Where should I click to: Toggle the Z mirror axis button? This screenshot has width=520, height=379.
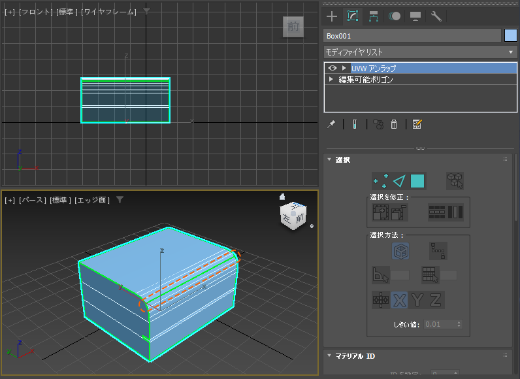pyautogui.click(x=436, y=300)
